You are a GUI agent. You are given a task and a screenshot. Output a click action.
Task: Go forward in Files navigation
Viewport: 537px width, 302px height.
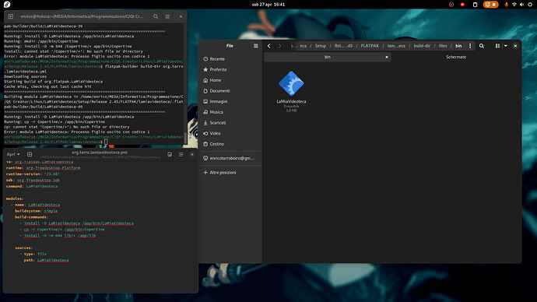[x=280, y=46]
